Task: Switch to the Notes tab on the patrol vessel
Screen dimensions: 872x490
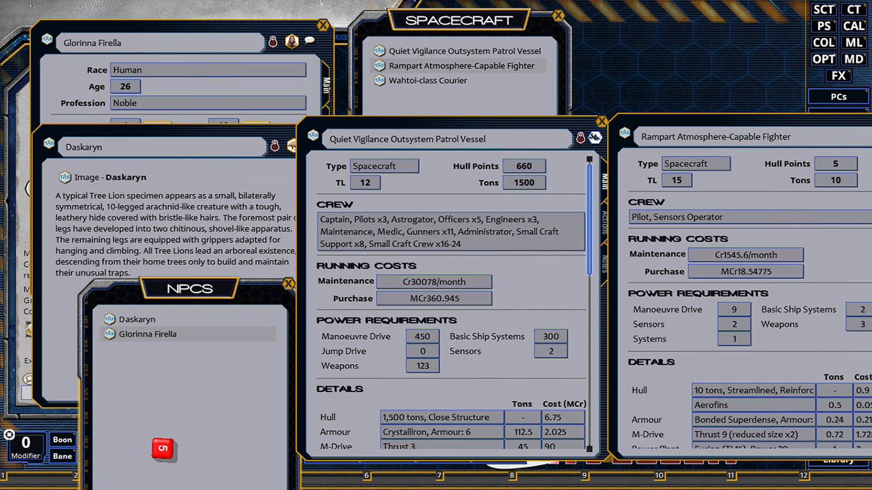Action: tap(604, 261)
